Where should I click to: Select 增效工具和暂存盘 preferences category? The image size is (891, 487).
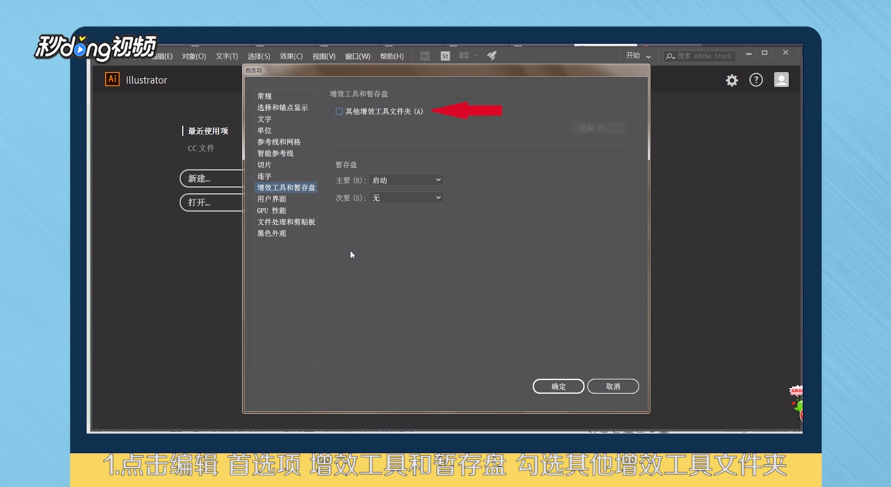pyautogui.click(x=286, y=188)
